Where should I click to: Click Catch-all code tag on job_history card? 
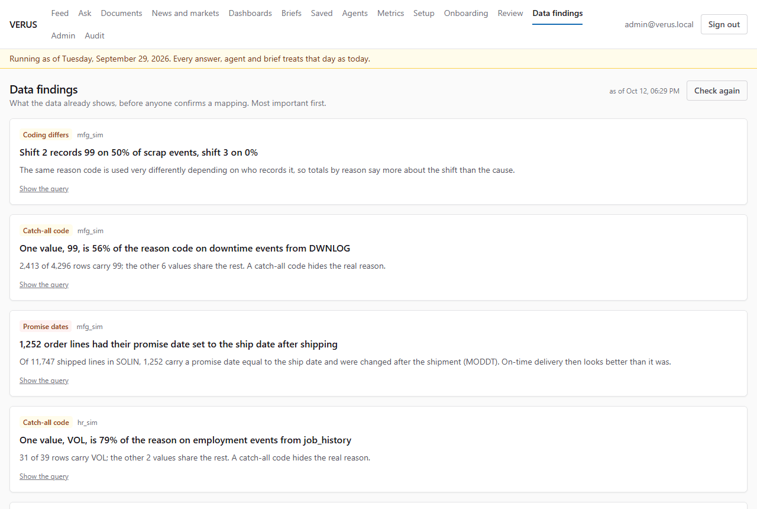pyautogui.click(x=46, y=423)
